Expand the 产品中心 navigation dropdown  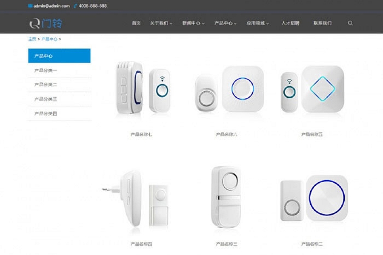click(x=225, y=23)
